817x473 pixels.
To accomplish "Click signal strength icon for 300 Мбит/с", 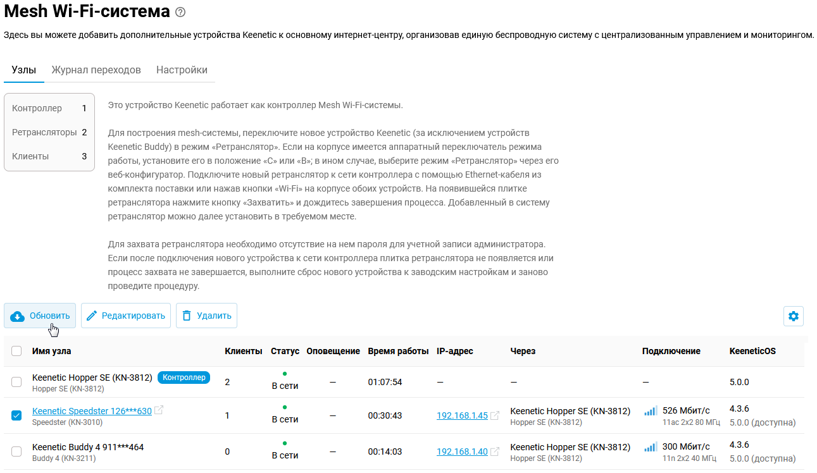I will [x=651, y=447].
